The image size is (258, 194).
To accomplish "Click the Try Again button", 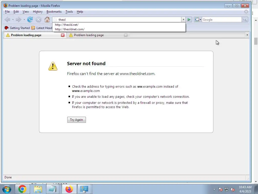I will tap(77, 120).
